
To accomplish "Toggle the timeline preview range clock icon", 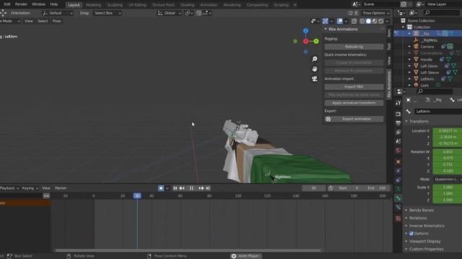I will pyautogui.click(x=331, y=188).
